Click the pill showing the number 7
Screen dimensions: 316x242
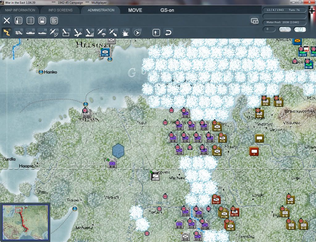coord(300,29)
